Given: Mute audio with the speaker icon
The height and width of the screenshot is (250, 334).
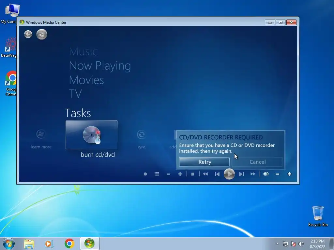Looking at the screenshot, I should click(266, 174).
